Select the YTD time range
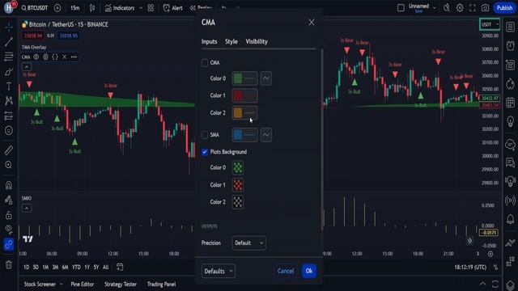This screenshot has width=518, height=291. [x=76, y=268]
